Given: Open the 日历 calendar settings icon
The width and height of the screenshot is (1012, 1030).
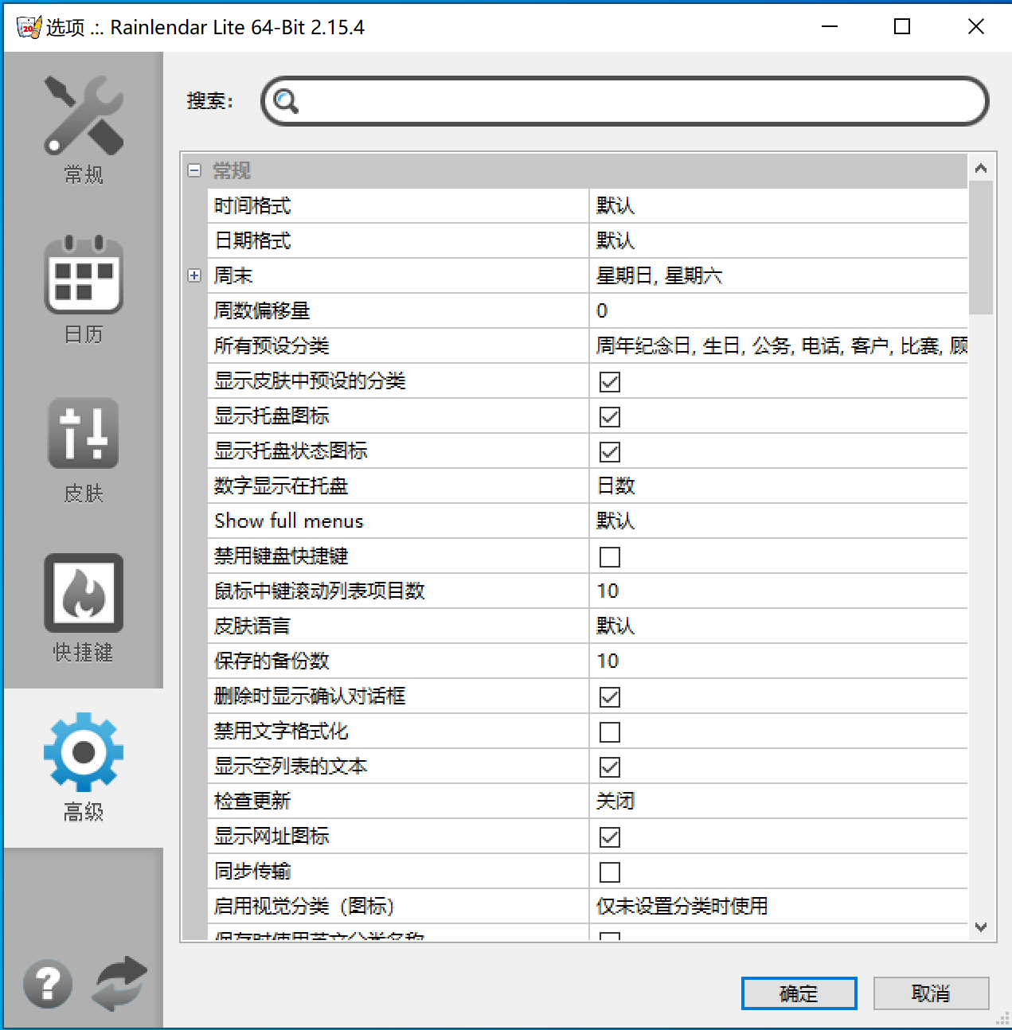Looking at the screenshot, I should coord(84,275).
